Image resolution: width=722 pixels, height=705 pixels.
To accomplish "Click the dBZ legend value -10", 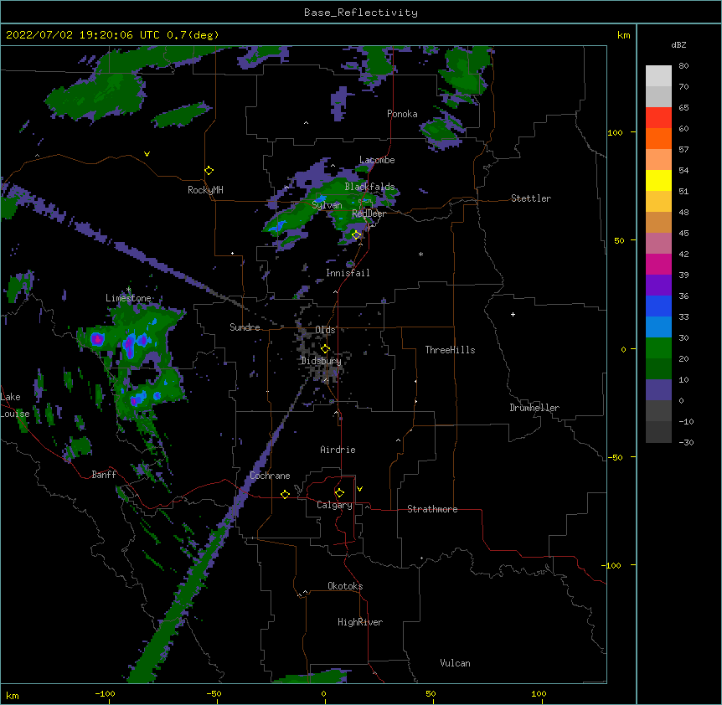I will click(686, 421).
